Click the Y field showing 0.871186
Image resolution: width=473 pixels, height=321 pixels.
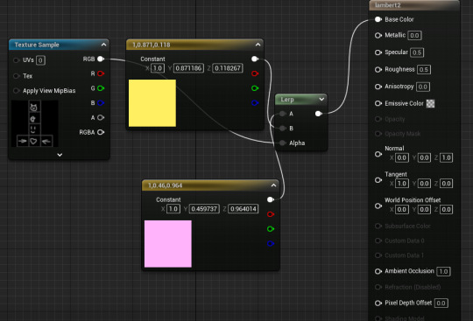(188, 68)
